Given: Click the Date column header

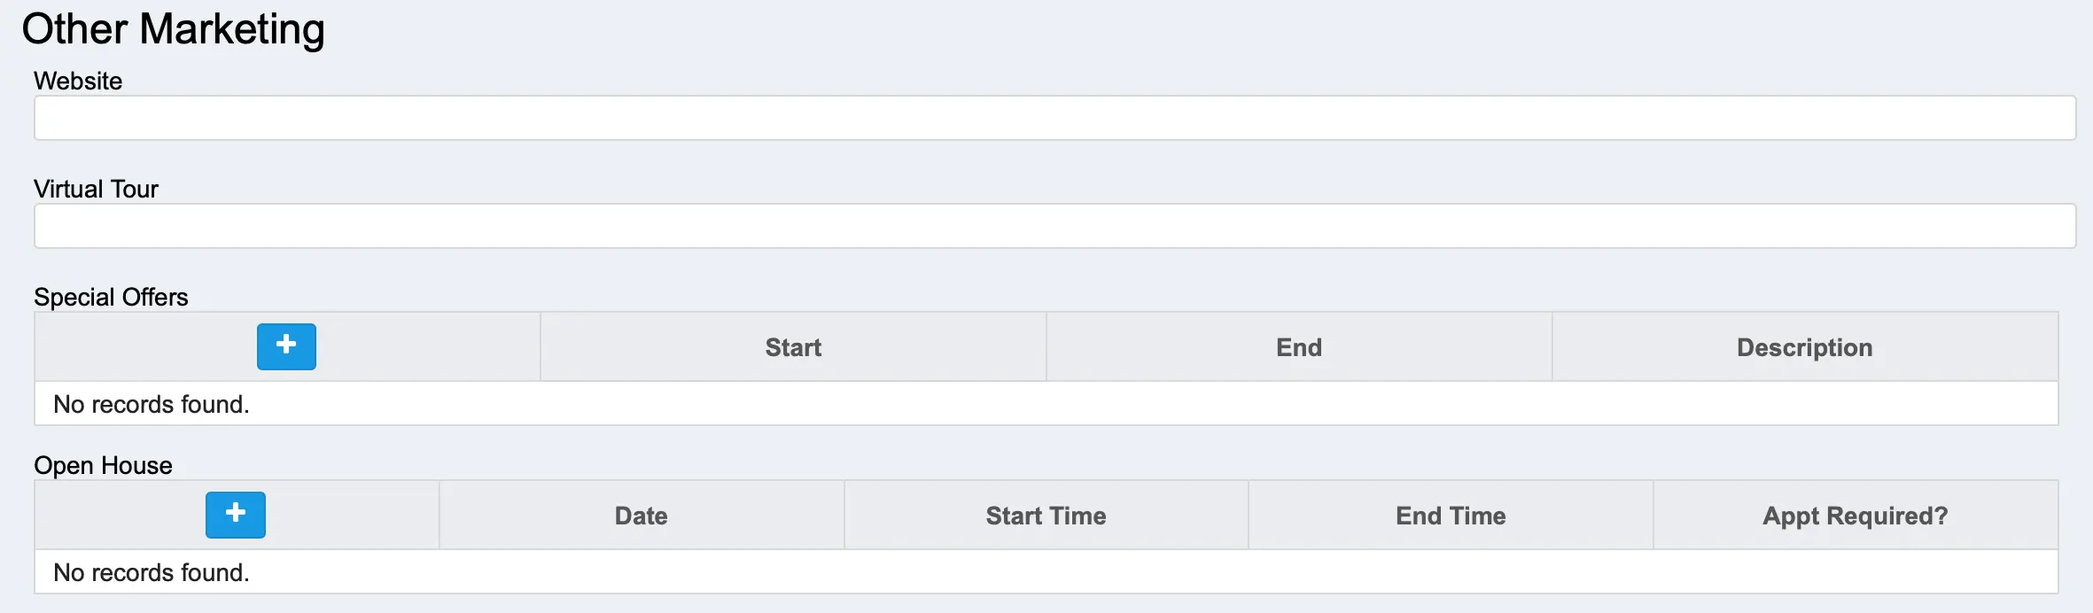Looking at the screenshot, I should 641,516.
